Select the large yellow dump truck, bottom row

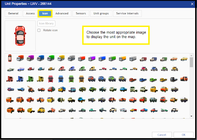pos(41,110)
